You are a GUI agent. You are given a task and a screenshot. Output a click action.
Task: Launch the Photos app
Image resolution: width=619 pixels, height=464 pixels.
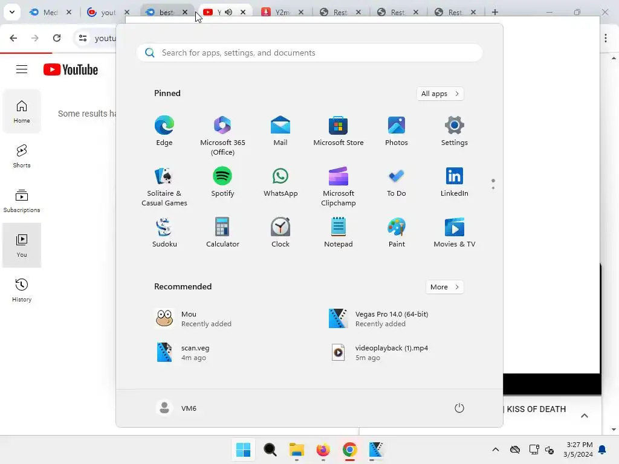coord(397,131)
